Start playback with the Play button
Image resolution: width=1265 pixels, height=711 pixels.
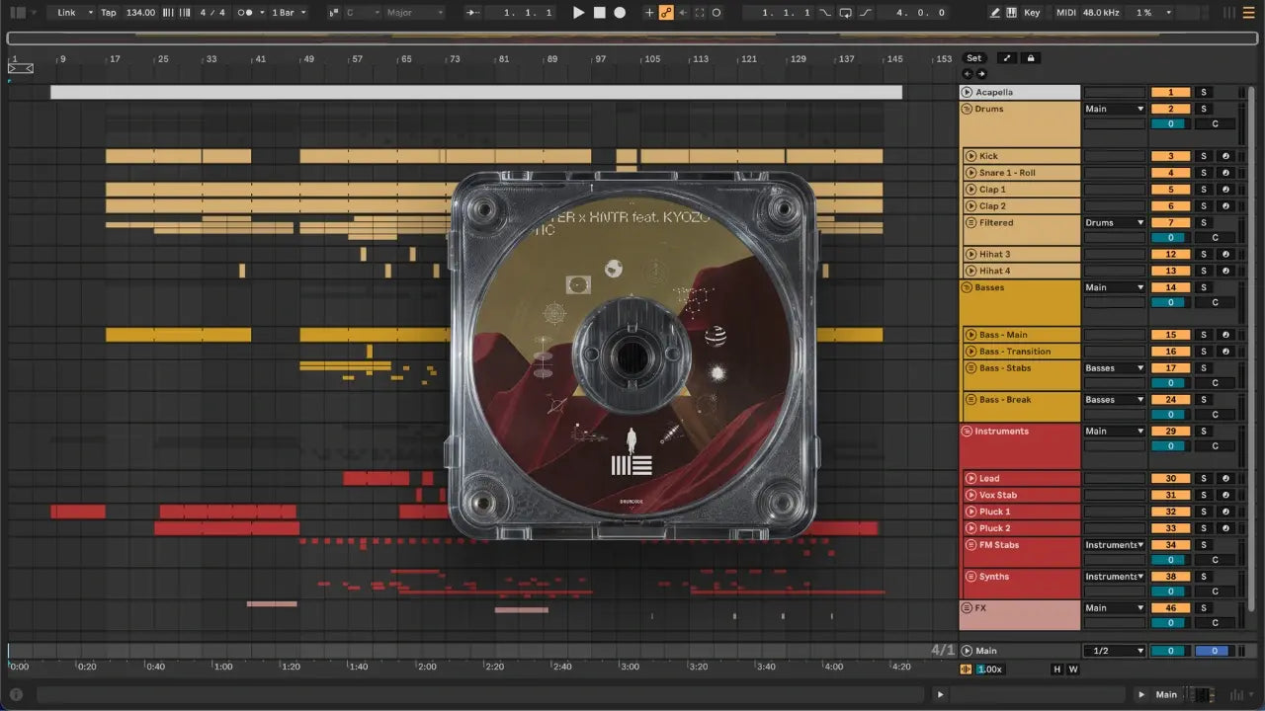(579, 13)
